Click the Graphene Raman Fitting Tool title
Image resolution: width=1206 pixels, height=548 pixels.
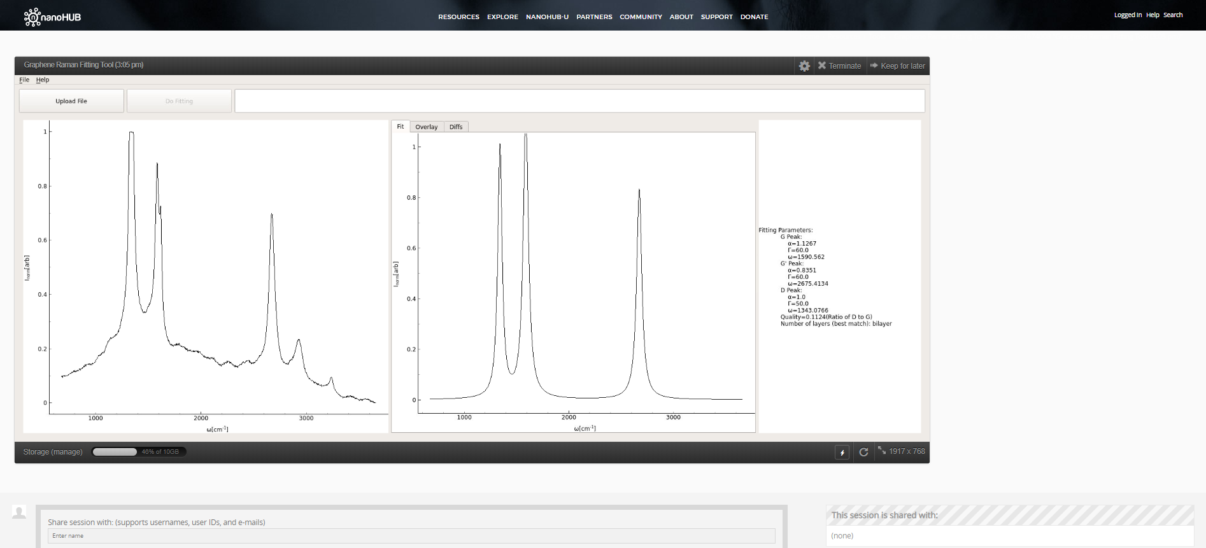tap(83, 65)
